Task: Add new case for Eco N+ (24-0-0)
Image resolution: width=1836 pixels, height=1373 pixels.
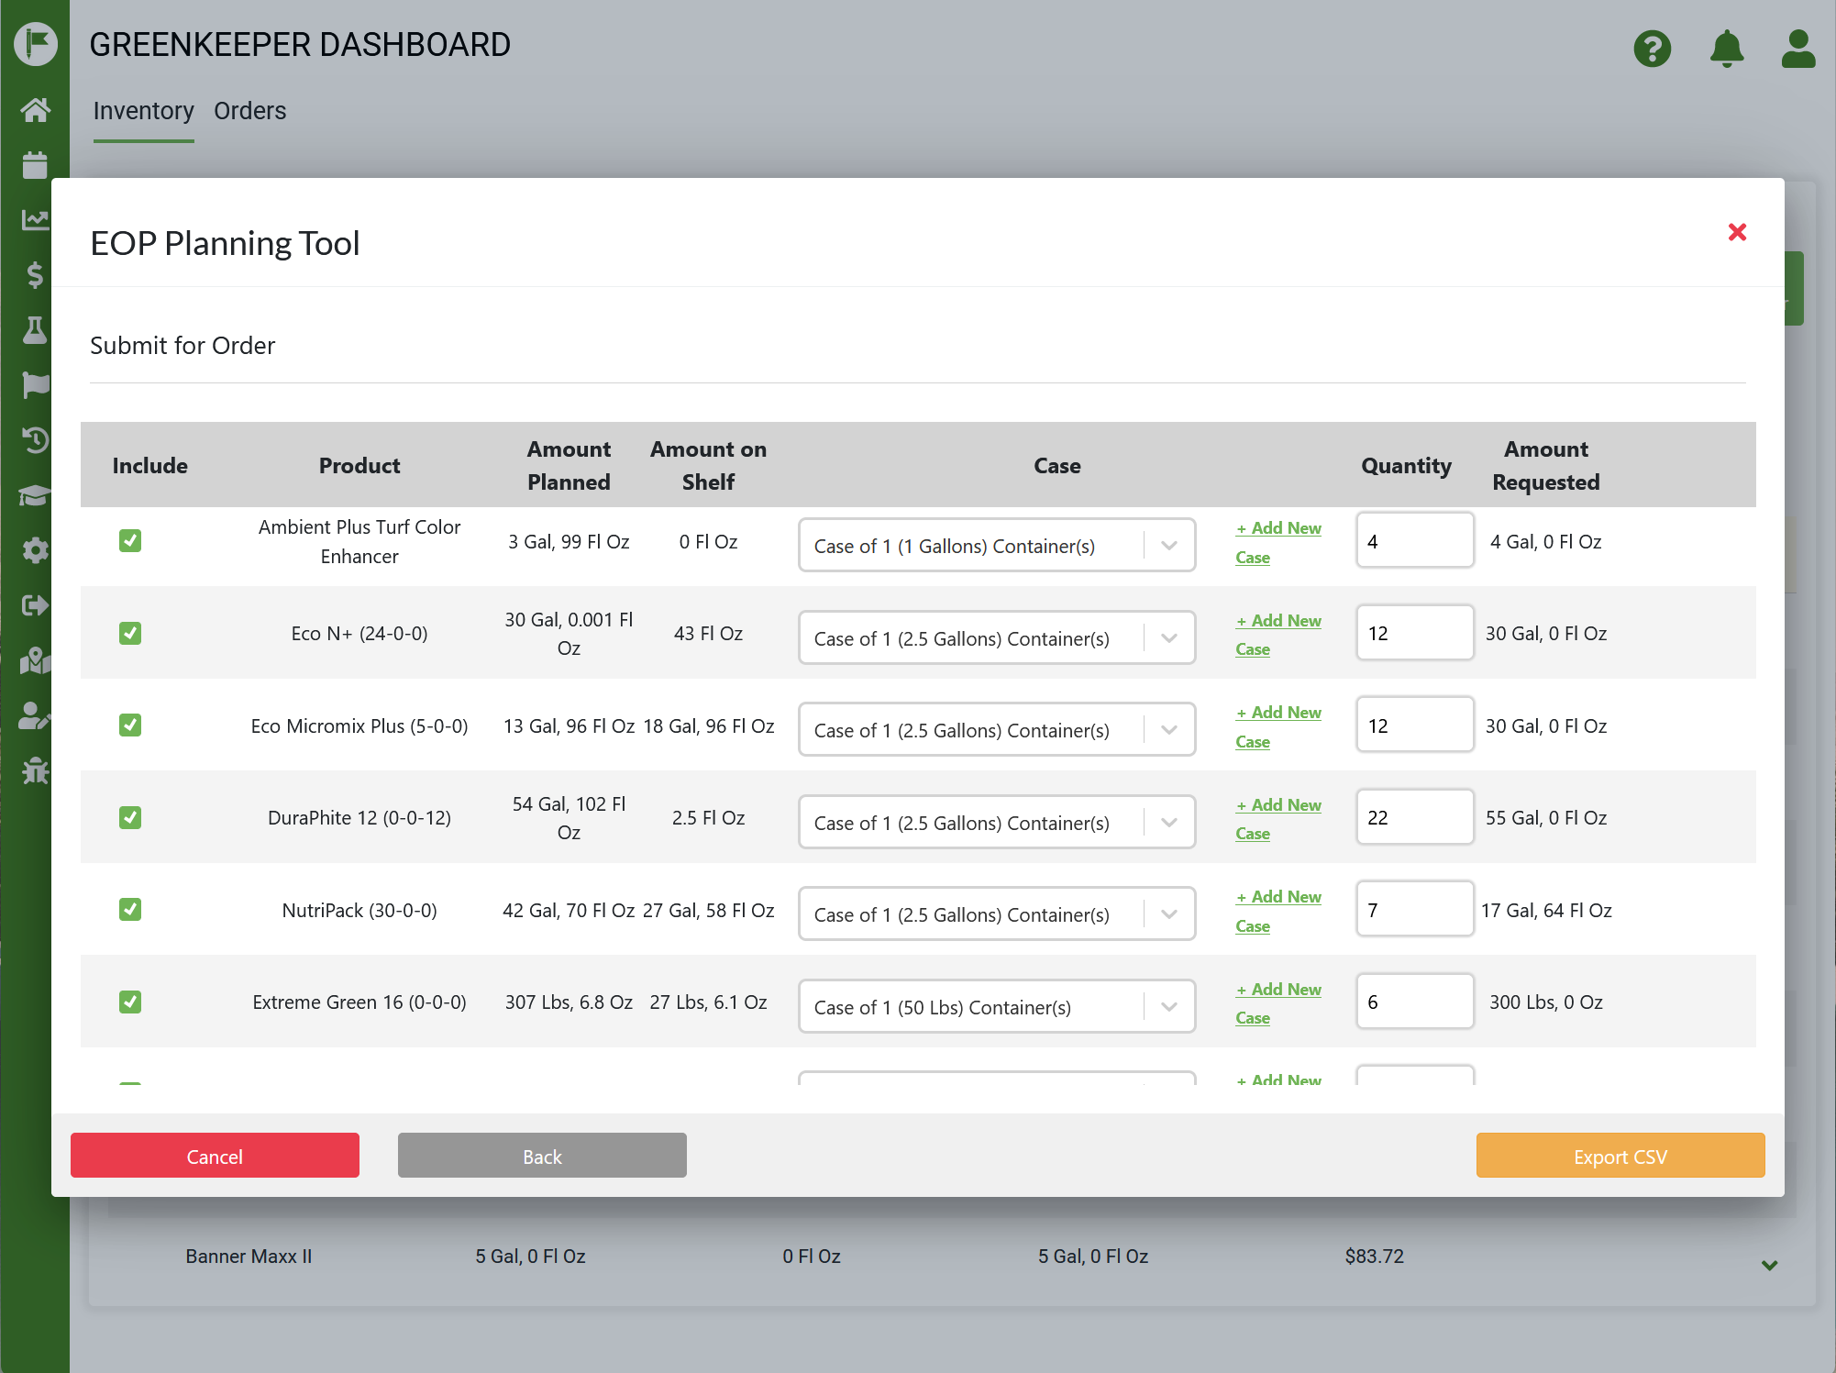Action: point(1278,635)
